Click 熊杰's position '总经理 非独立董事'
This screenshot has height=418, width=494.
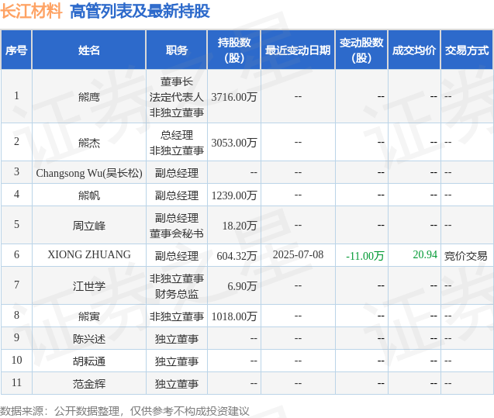(x=177, y=143)
